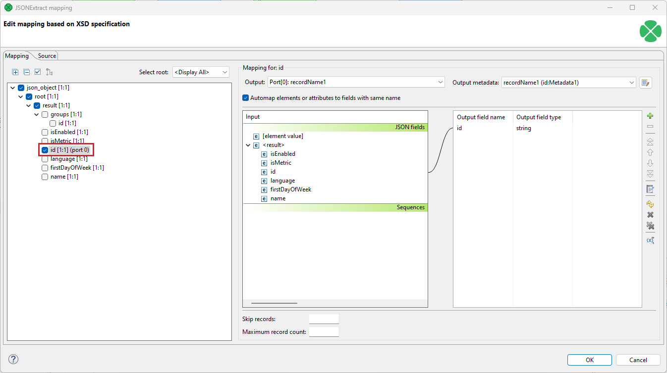The width and height of the screenshot is (667, 373).
Task: Remove selected output field with minus icon
Action: tap(650, 127)
